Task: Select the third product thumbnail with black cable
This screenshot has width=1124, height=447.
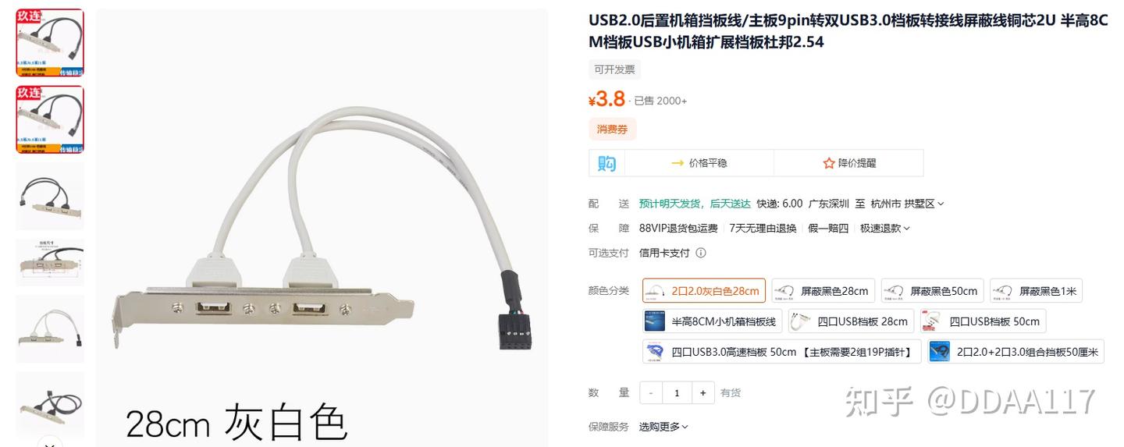Action: coord(50,196)
